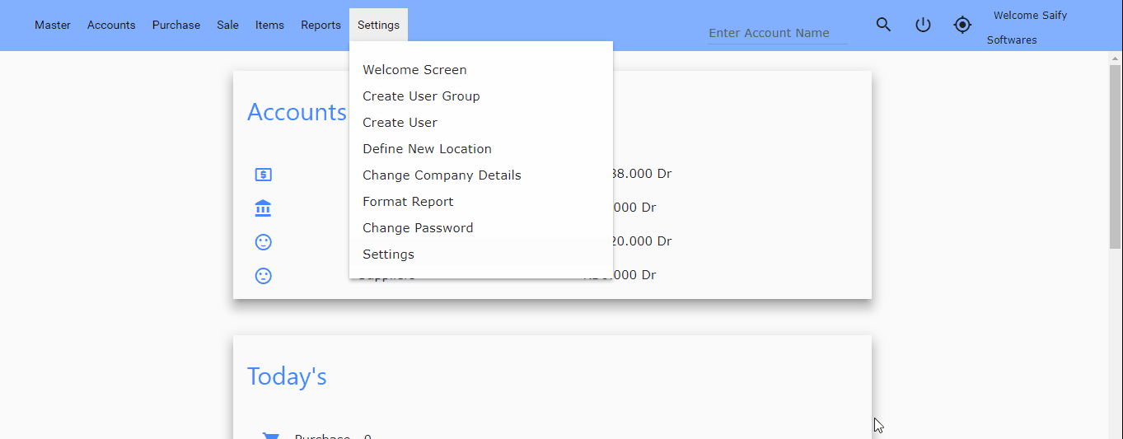Open the Purchase dropdown menu
Screen dimensions: 1123x439
point(176,25)
